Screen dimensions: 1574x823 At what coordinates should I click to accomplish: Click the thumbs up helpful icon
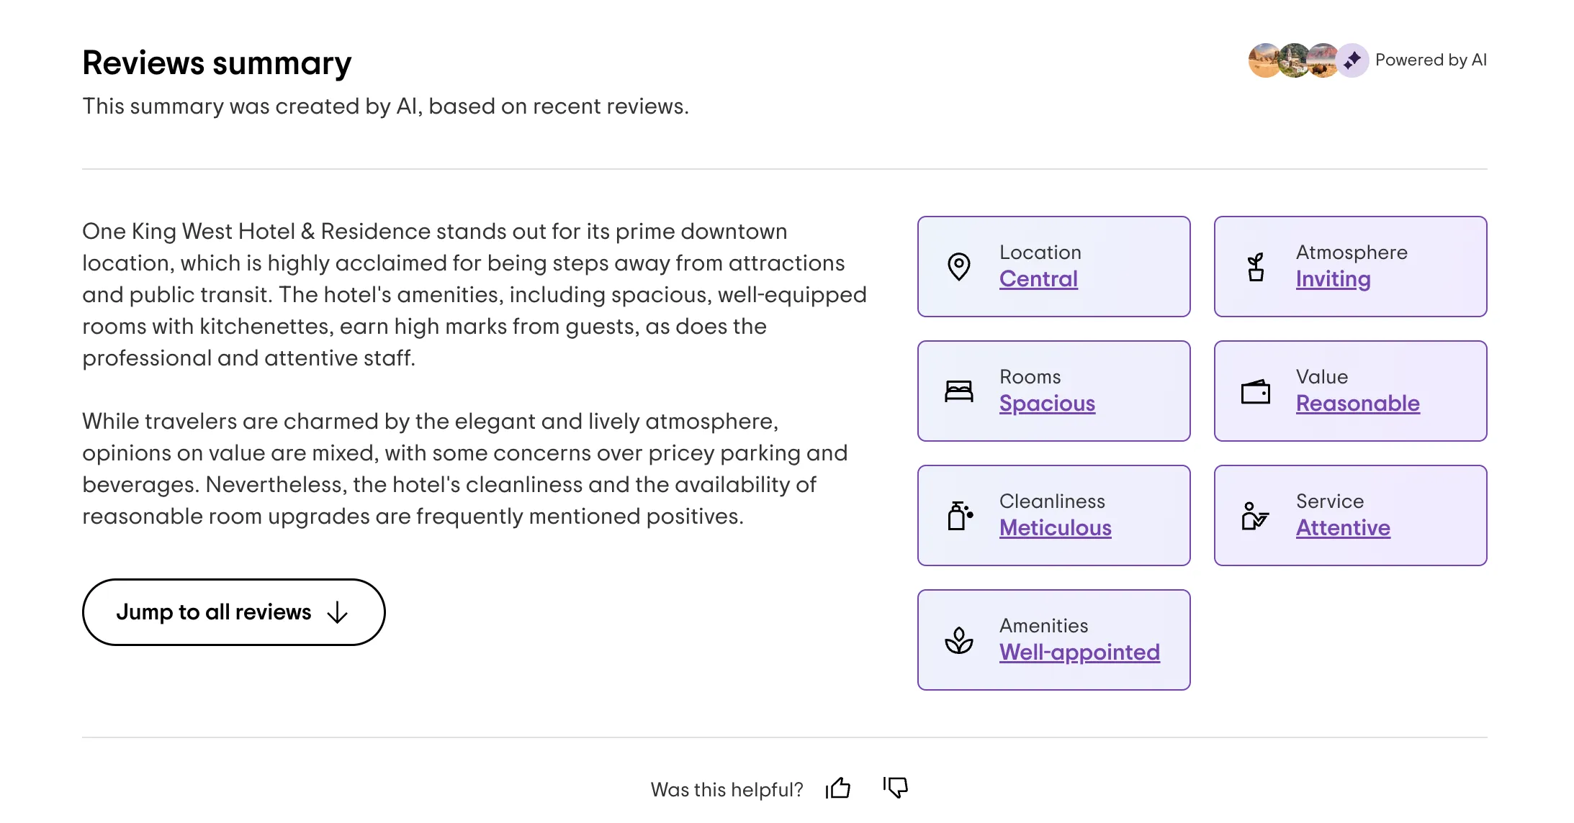pyautogui.click(x=838, y=788)
